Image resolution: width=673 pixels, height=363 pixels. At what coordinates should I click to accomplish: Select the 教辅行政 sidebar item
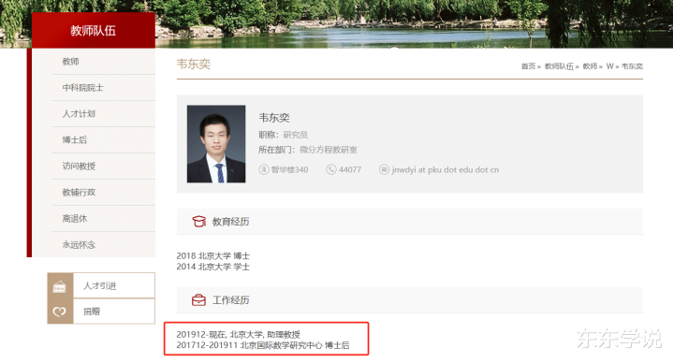[79, 192]
